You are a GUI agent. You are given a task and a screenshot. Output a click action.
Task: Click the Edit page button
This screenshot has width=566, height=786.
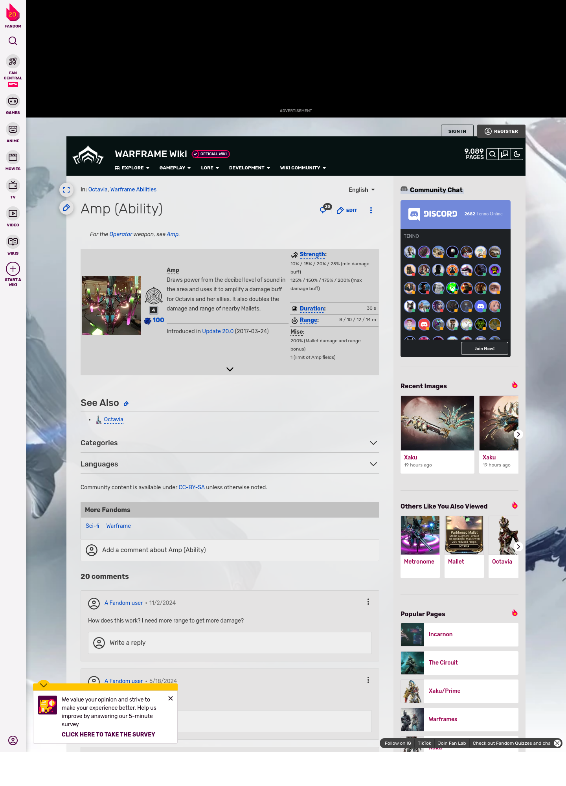pyautogui.click(x=347, y=210)
